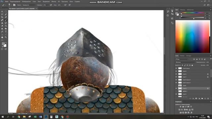Switch to the Образцы swatches tab
Screen dimensions: 212x119
(183, 10)
